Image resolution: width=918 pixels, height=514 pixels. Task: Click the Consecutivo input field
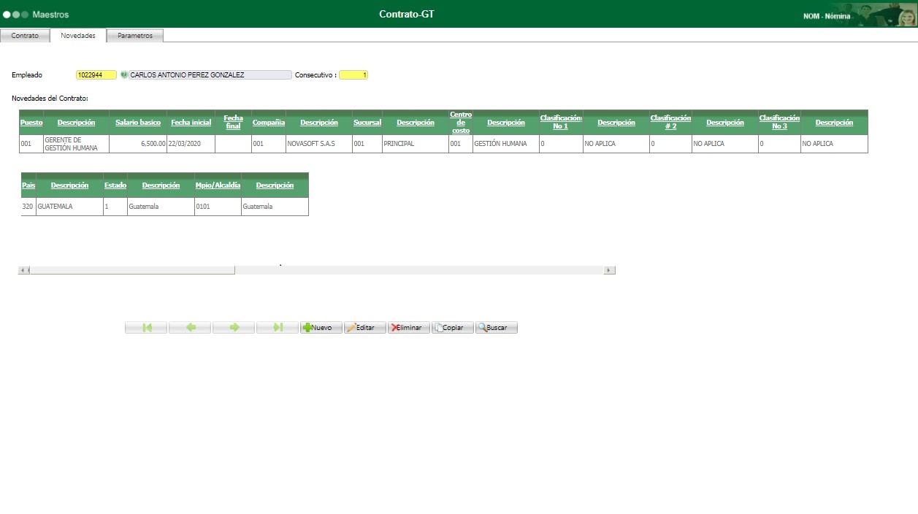353,74
